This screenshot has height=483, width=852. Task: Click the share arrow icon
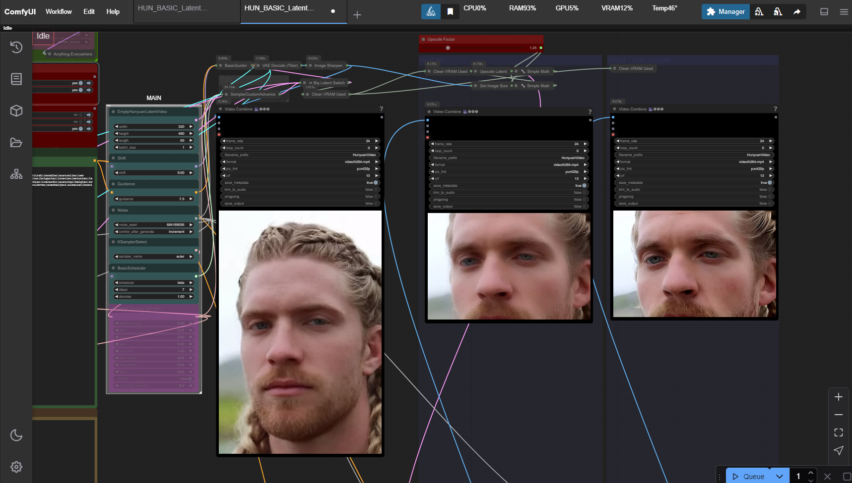[x=796, y=11]
